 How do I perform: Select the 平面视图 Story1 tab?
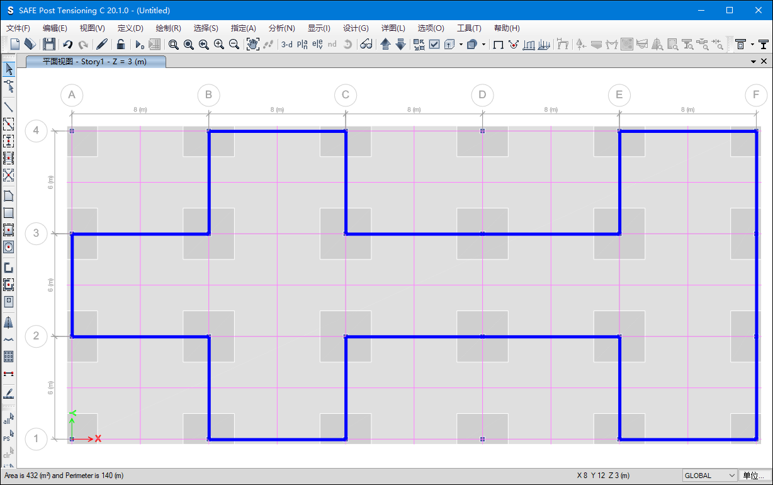(x=94, y=62)
